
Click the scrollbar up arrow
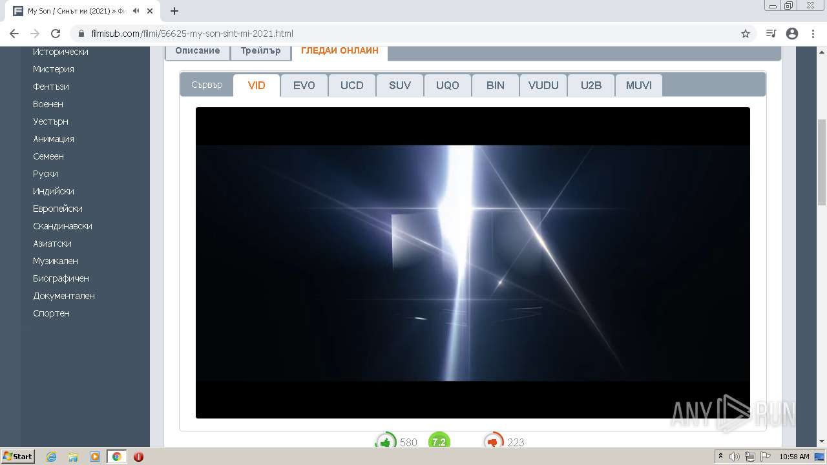pos(822,52)
